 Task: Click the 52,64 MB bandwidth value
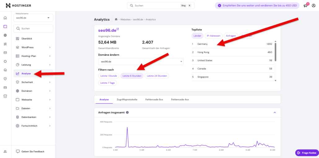pos(107,42)
